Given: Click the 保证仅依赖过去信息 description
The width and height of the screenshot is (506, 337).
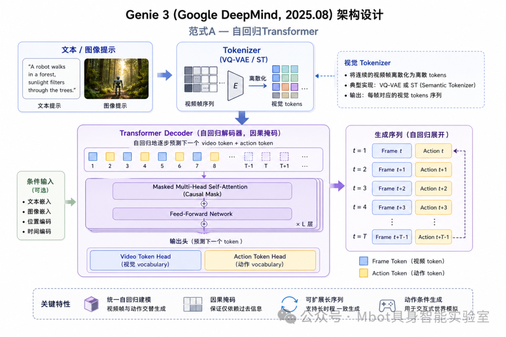Looking at the screenshot, I should click(x=236, y=308).
